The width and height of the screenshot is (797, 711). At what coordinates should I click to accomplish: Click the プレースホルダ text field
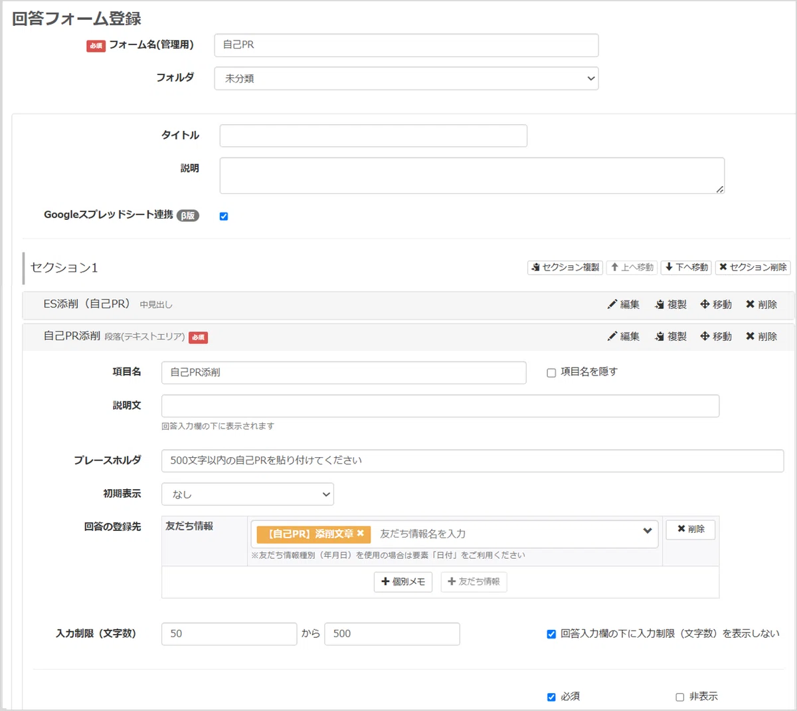pos(473,461)
